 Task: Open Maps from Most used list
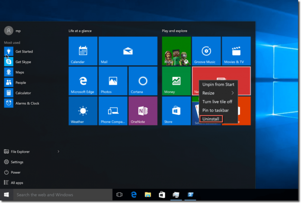[14, 72]
